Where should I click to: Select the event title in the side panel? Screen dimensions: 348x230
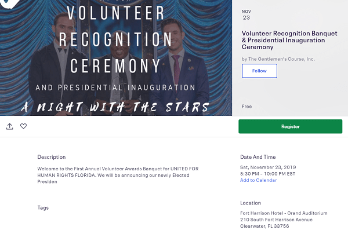click(x=289, y=40)
